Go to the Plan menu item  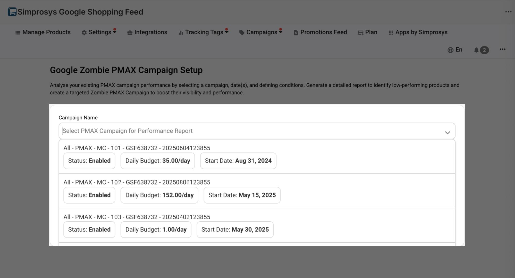[371, 32]
